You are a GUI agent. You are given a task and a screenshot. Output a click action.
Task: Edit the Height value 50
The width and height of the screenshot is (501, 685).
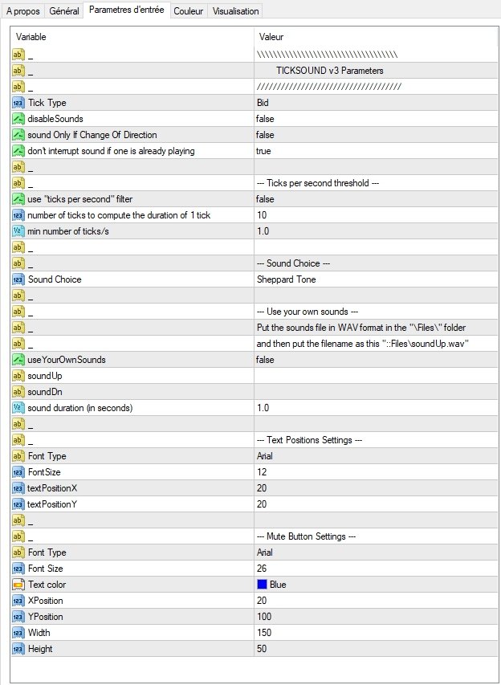coord(376,649)
